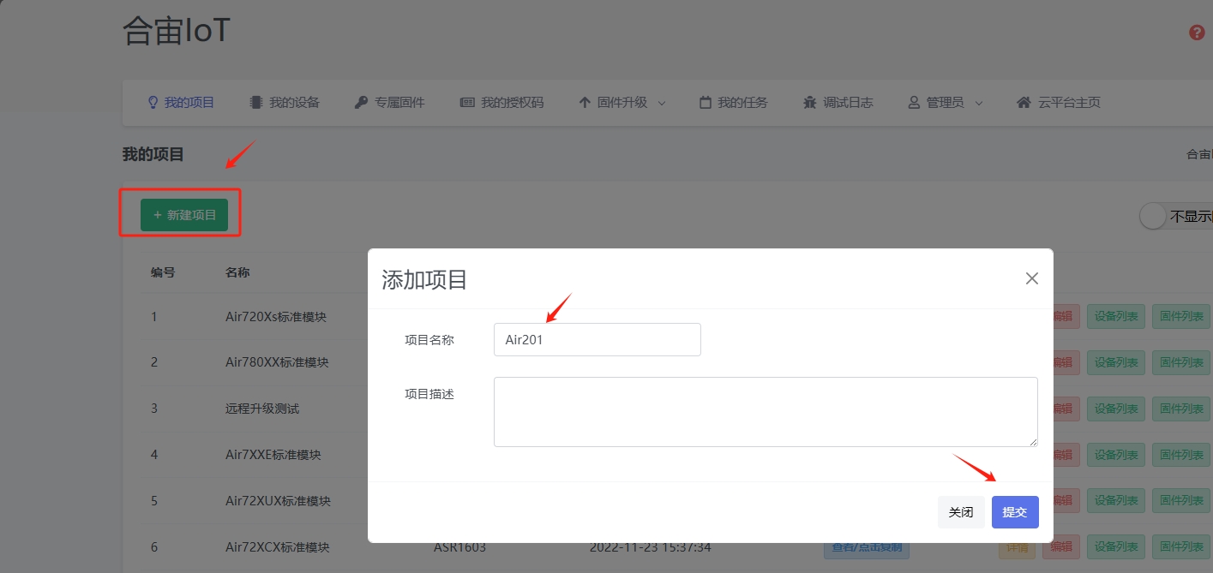Viewport: 1213px width, 573px height.
Task: Expand the 固件升级 dropdown menu
Action: [622, 103]
